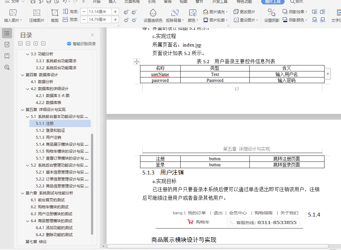Collapse the 6.4 商品管理模块的测试 node
The width and height of the screenshot is (341, 250).
(x=28, y=221)
